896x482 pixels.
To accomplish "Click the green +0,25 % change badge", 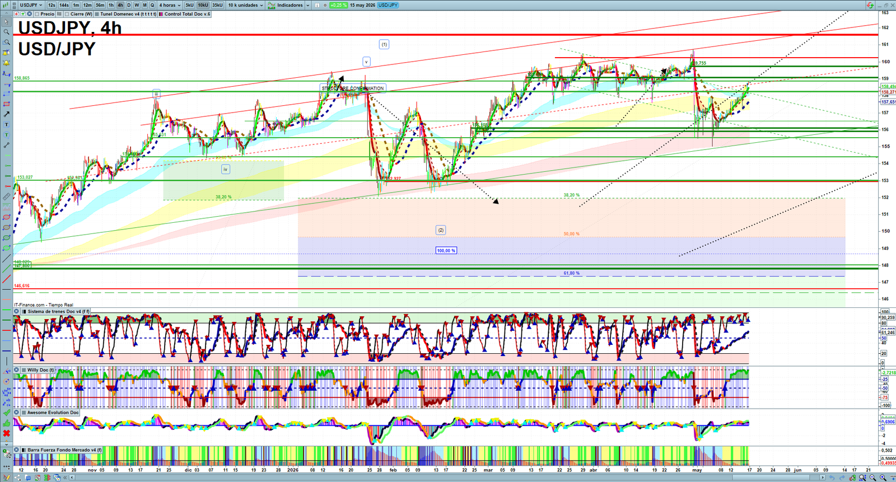I will coord(338,5).
